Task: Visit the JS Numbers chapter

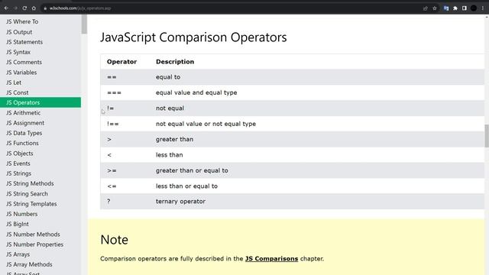Action: tap(21, 214)
